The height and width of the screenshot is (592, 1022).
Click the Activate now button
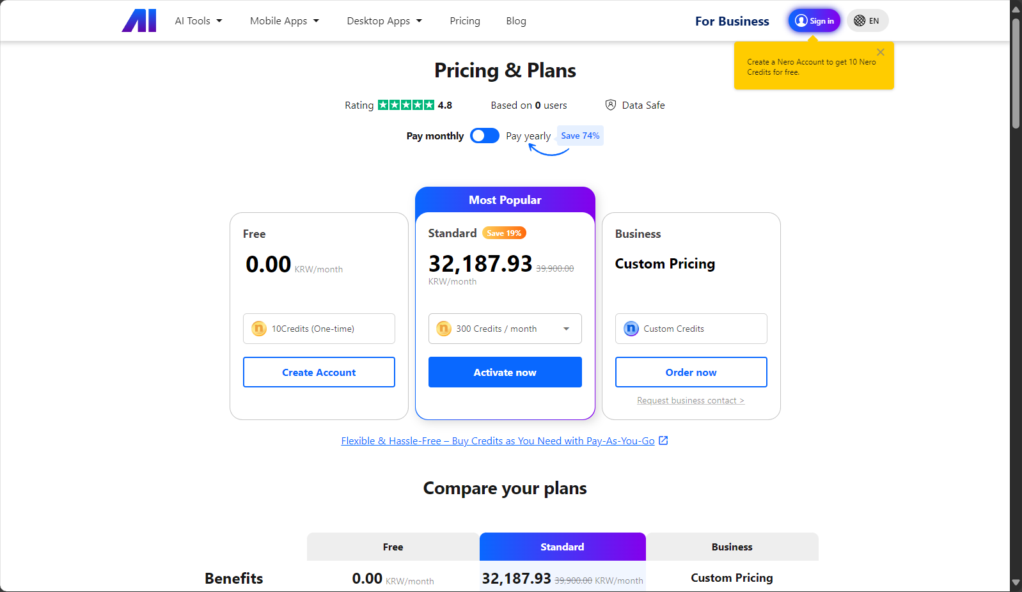[505, 372]
